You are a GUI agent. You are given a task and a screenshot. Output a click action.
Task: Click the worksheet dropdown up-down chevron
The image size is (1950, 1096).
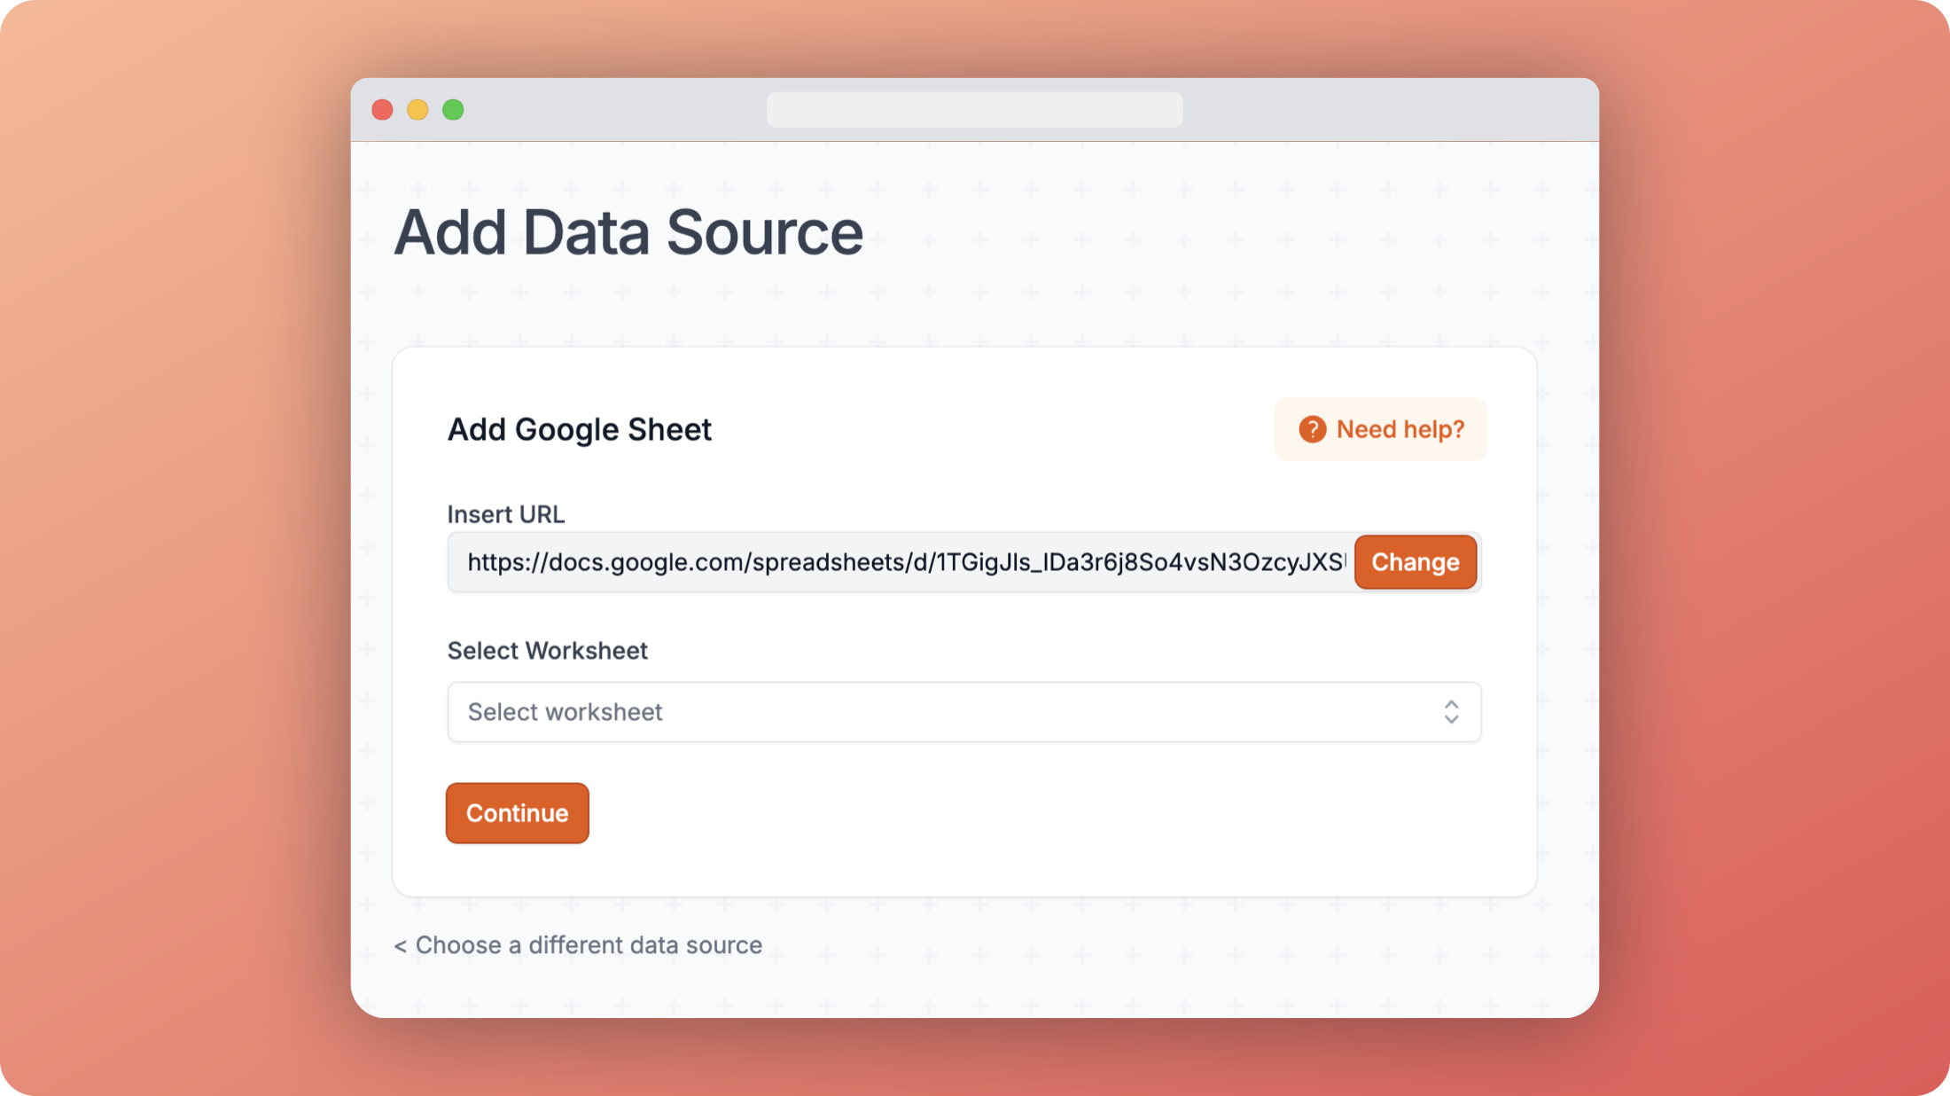[x=1451, y=712]
